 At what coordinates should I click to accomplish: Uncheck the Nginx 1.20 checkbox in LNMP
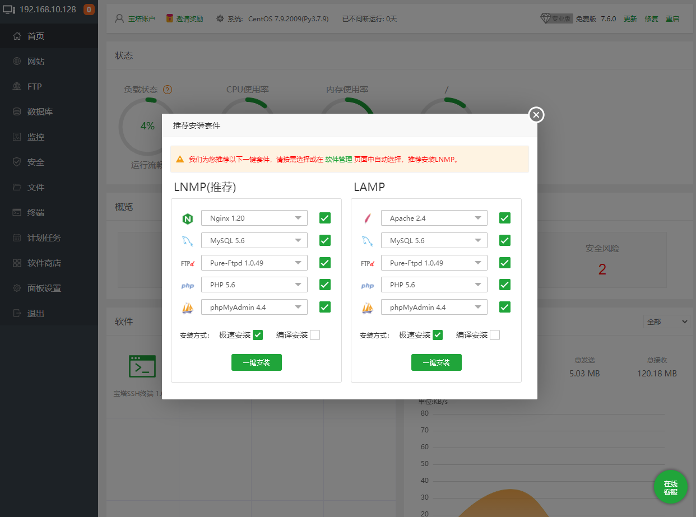pos(325,218)
